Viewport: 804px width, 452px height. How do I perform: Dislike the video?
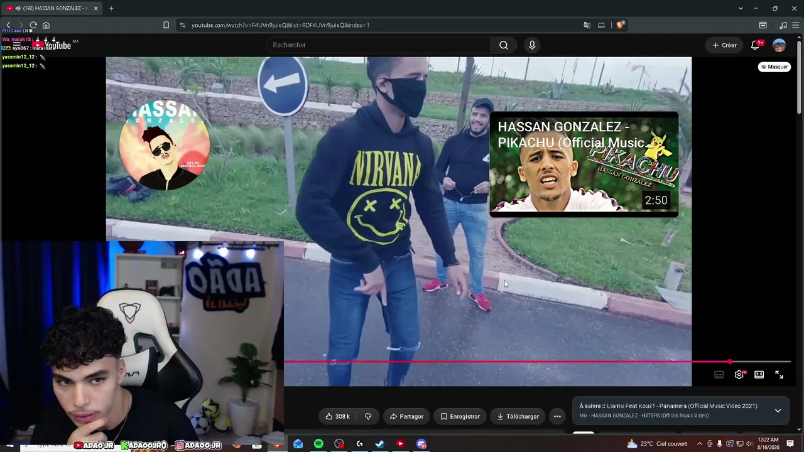368,416
